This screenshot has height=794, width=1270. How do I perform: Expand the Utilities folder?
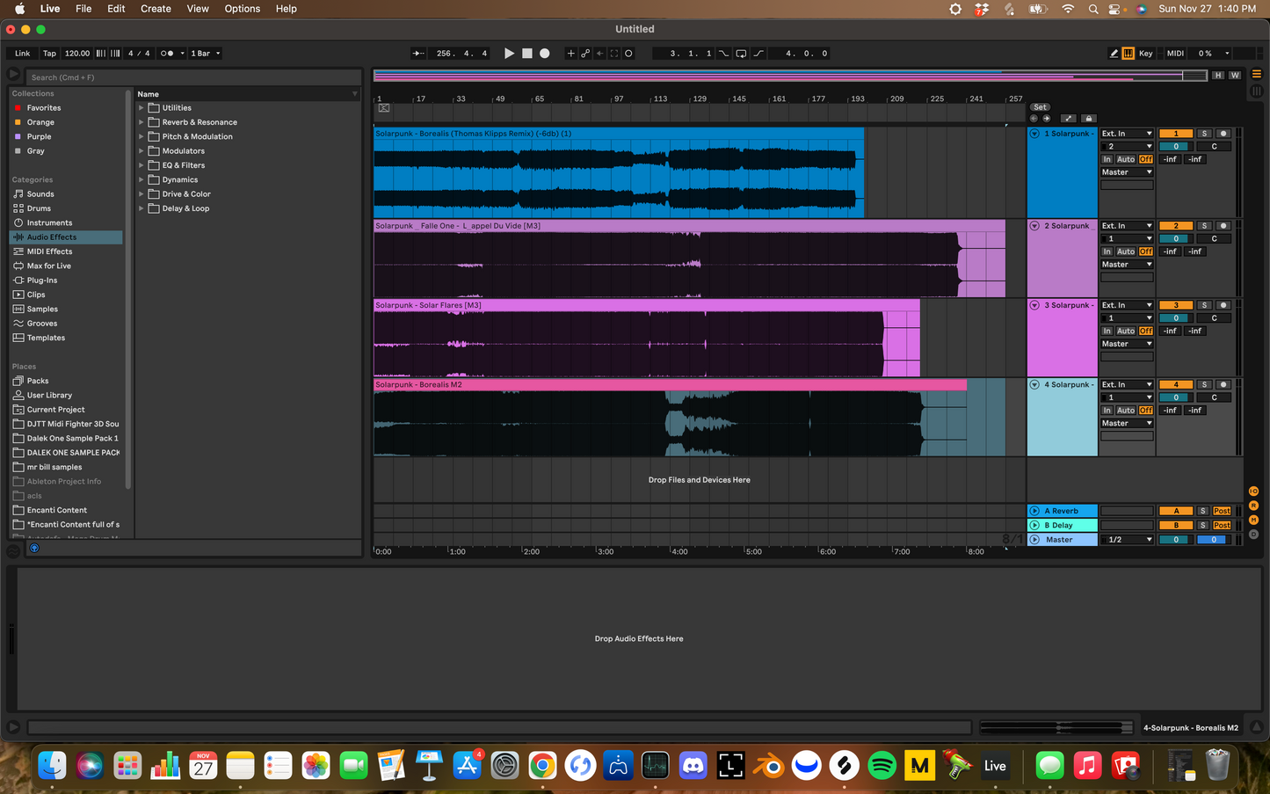(142, 108)
